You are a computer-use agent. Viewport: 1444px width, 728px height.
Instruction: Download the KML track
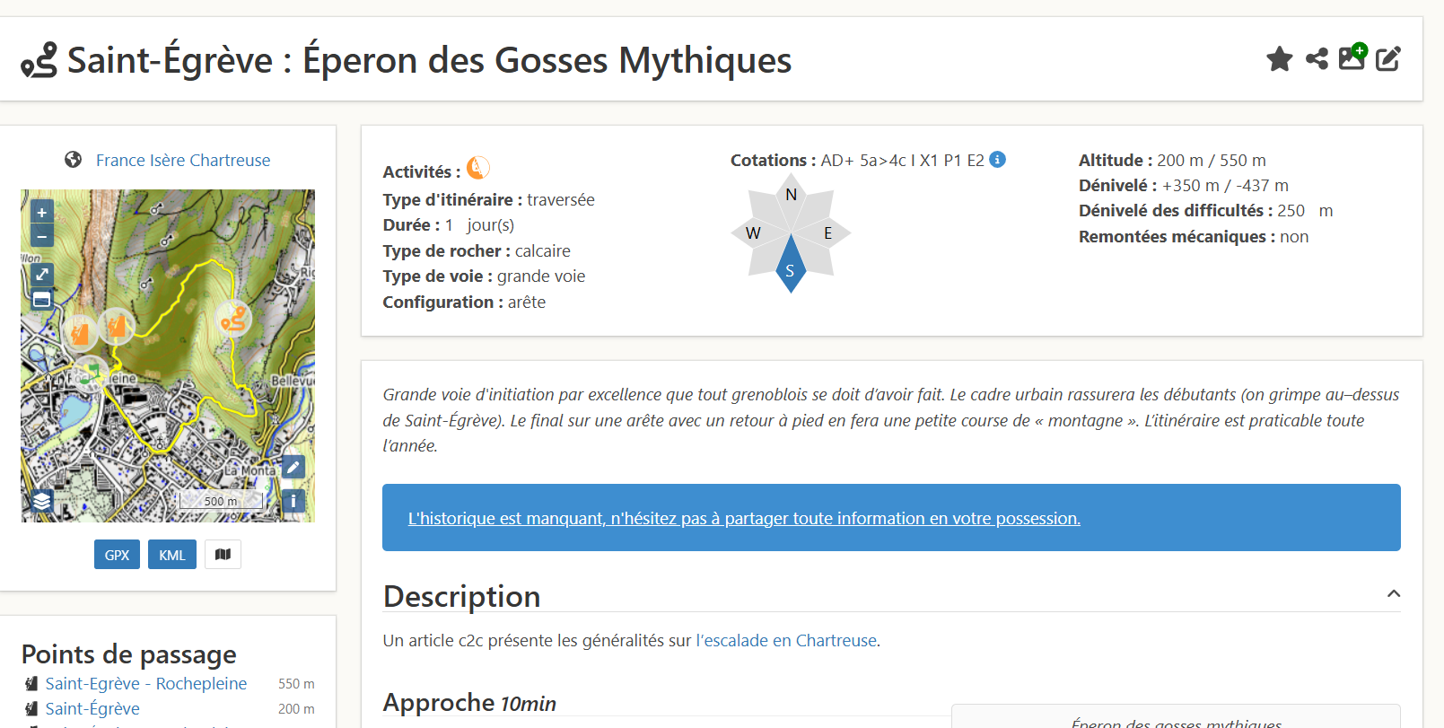(x=172, y=555)
